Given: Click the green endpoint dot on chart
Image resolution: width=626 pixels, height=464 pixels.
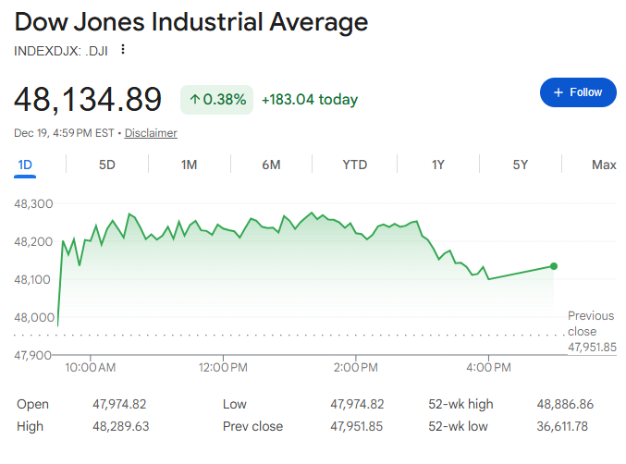Looking at the screenshot, I should 554,266.
